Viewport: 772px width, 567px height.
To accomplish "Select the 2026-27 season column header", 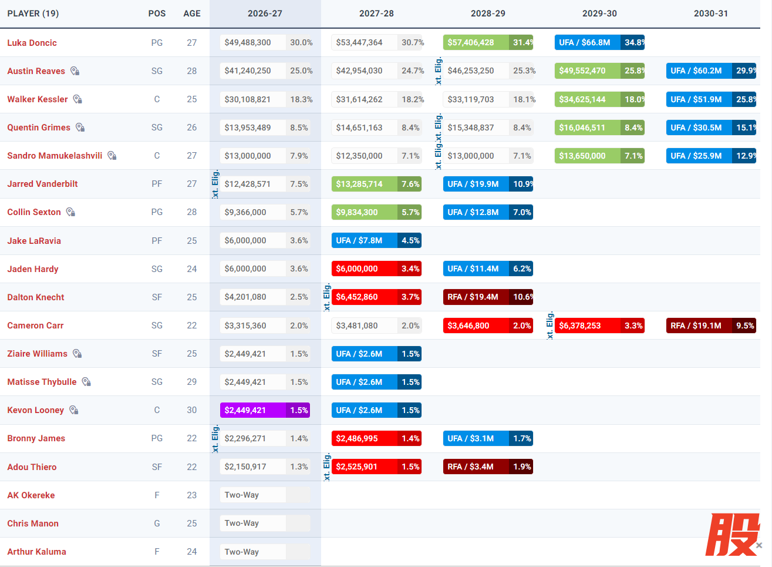I will coord(265,14).
